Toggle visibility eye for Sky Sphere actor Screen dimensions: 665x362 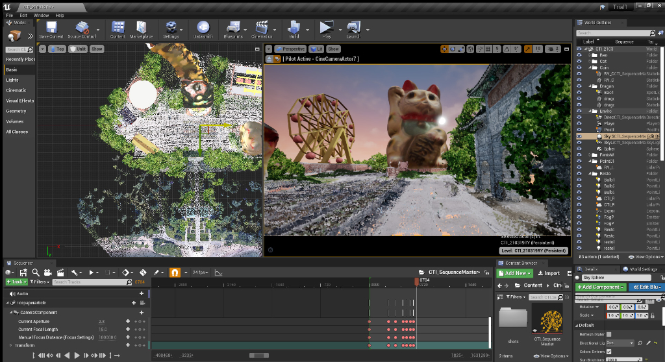click(579, 137)
